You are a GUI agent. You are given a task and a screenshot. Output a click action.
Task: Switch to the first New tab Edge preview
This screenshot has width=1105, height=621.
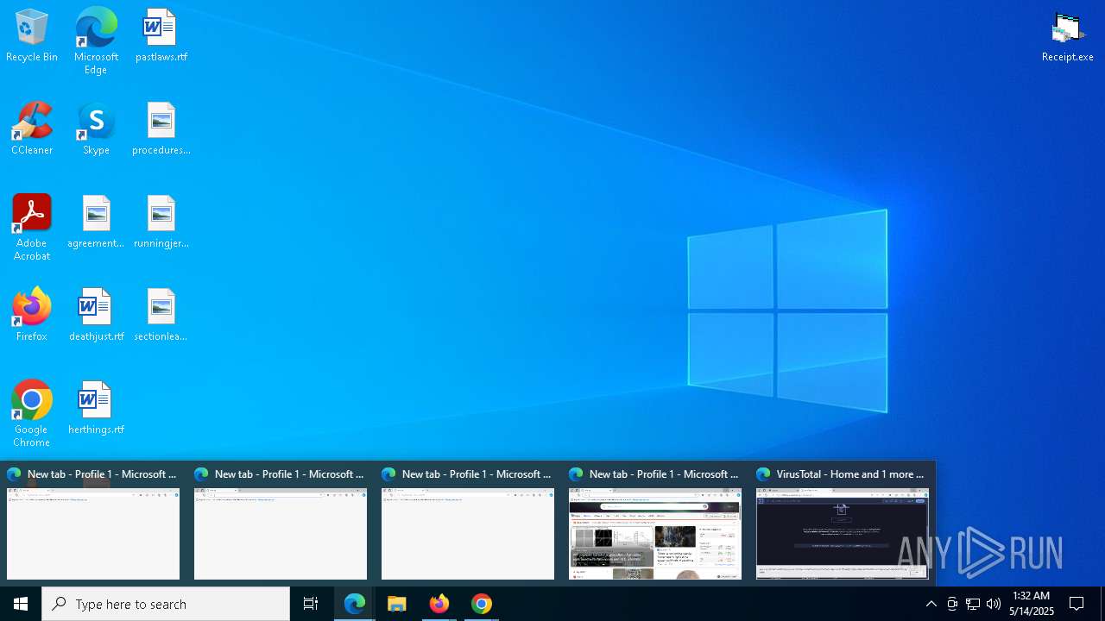93,534
